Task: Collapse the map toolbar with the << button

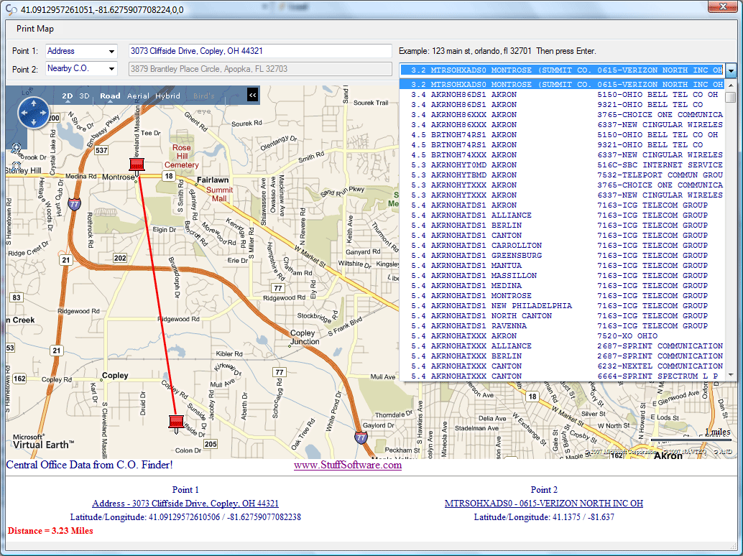Action: pos(252,96)
